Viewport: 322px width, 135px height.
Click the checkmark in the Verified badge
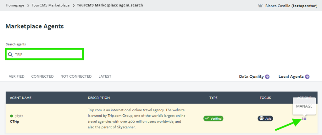(207, 118)
